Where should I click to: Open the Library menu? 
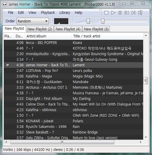[65, 13]
